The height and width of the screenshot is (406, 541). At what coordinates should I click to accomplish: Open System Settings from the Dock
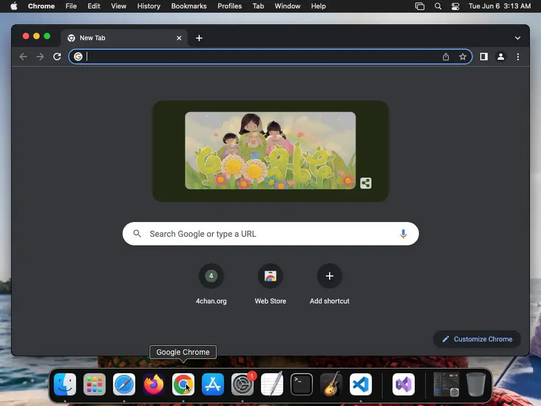pos(242,384)
